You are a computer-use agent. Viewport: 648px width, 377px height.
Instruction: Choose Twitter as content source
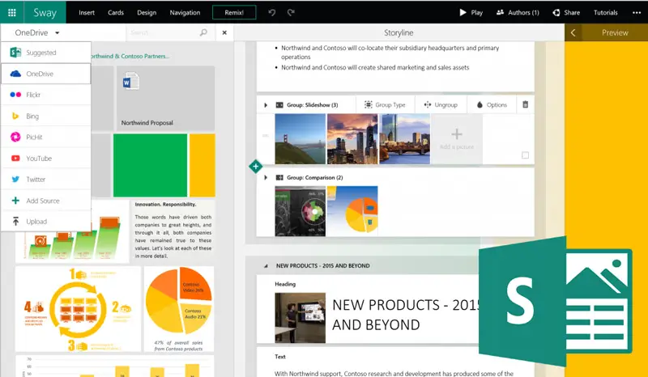point(46,180)
